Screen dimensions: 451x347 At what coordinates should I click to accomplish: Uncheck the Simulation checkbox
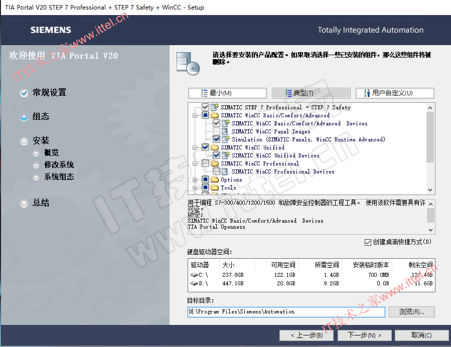click(217, 139)
